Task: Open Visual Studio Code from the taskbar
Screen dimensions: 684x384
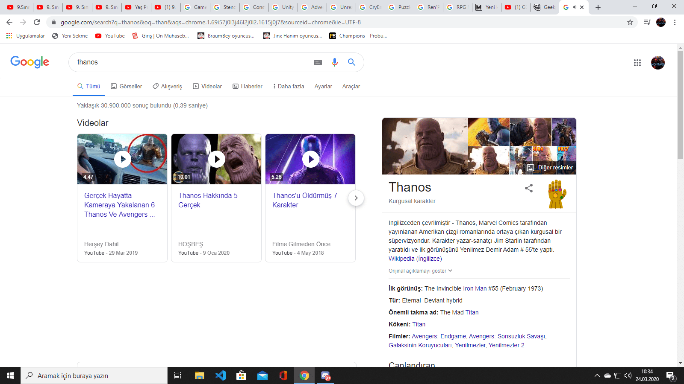Action: pos(221,375)
